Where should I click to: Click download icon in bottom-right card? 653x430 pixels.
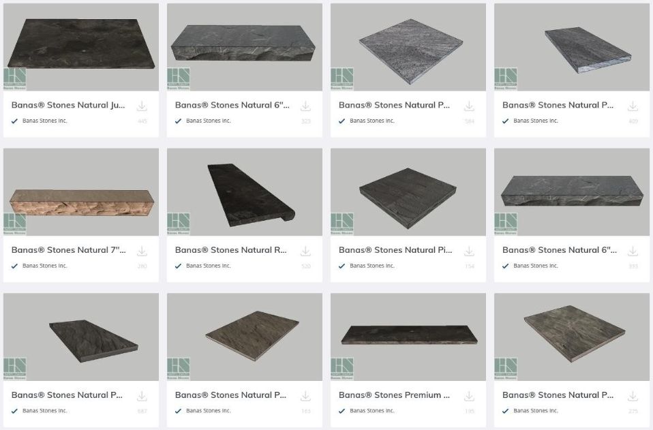click(633, 396)
